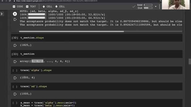Click the RAM usage bar
191x107 pixels.
(148, 5)
